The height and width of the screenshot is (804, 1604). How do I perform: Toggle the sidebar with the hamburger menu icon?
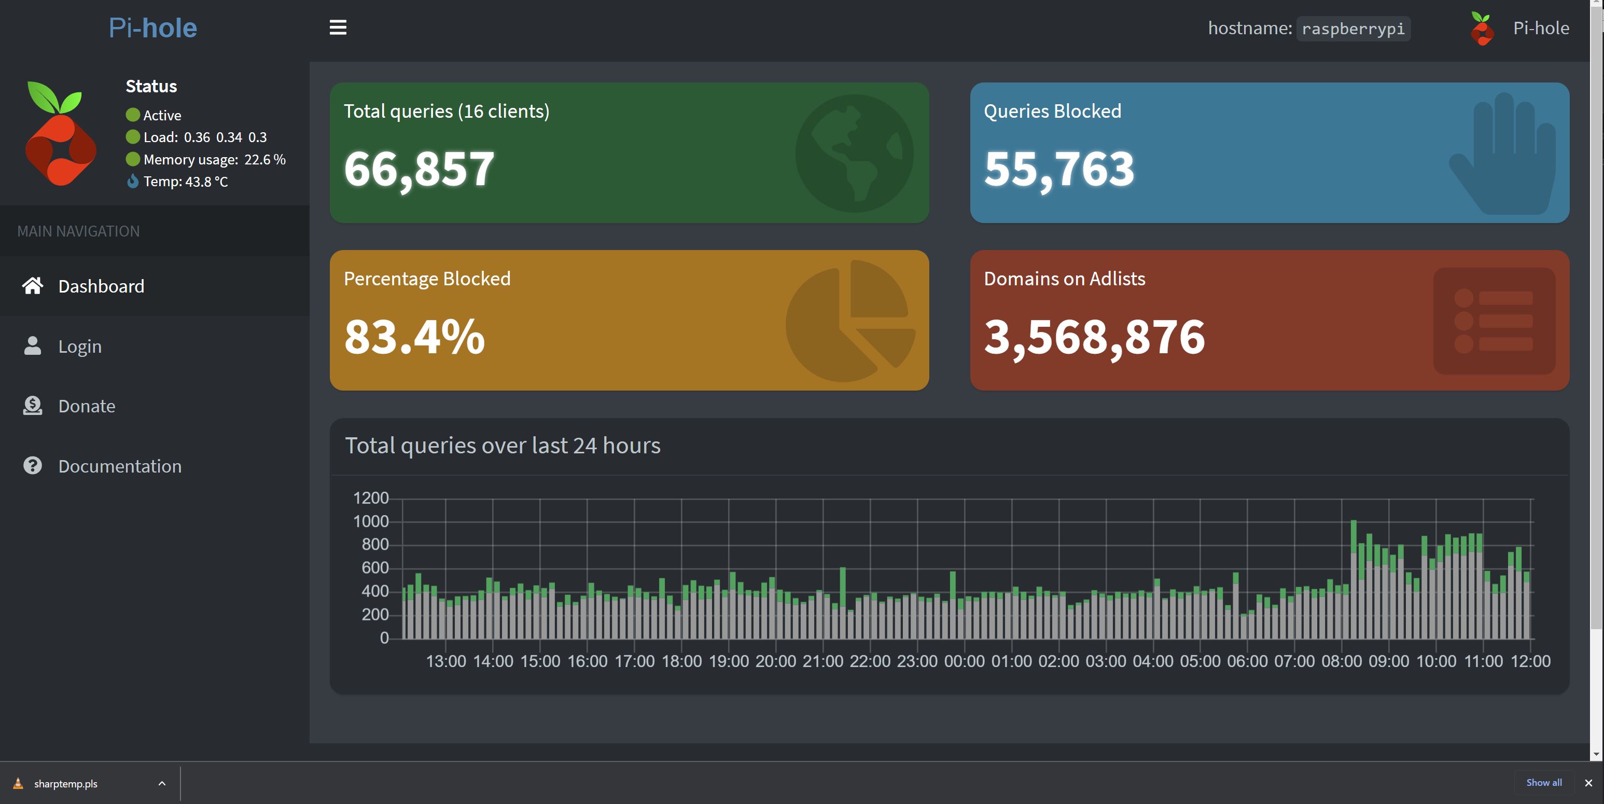click(338, 27)
